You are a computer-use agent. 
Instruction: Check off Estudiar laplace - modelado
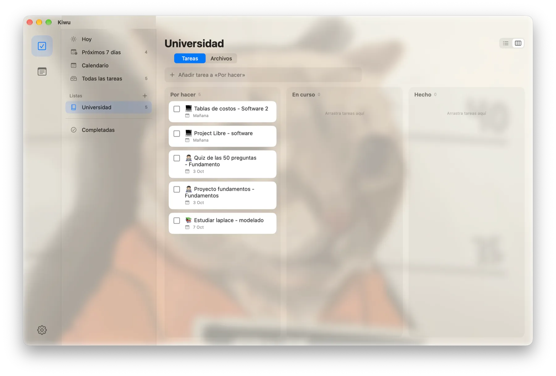point(177,221)
